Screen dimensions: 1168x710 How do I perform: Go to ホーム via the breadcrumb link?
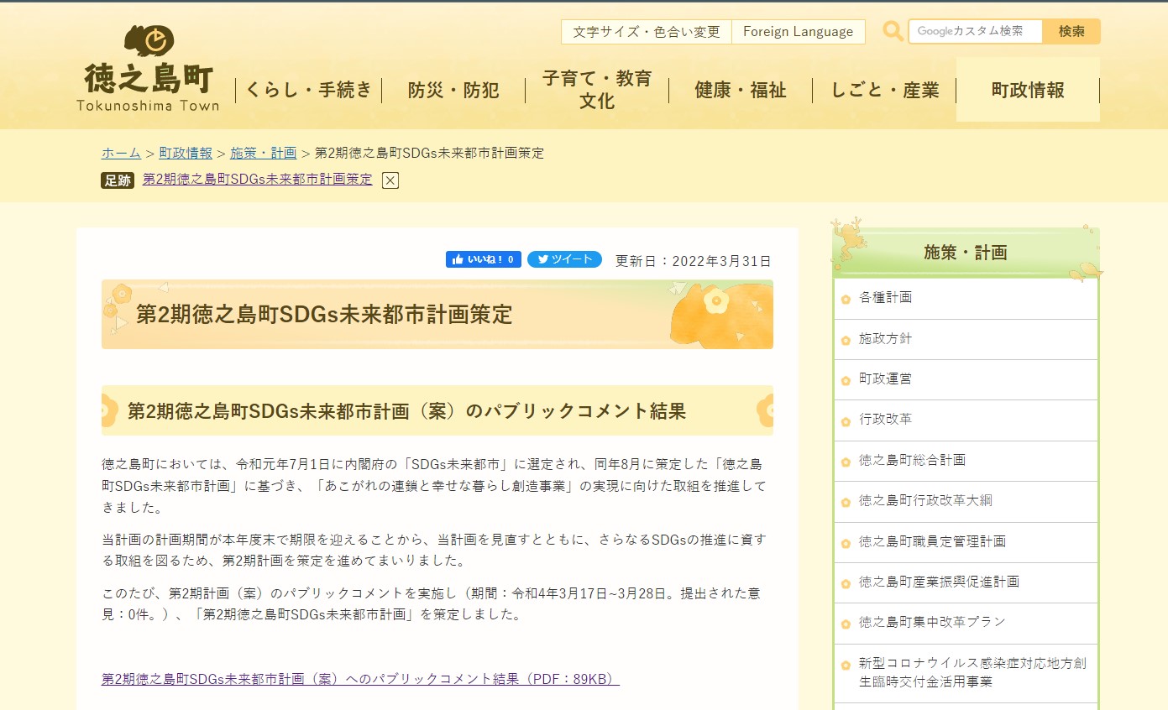(120, 153)
